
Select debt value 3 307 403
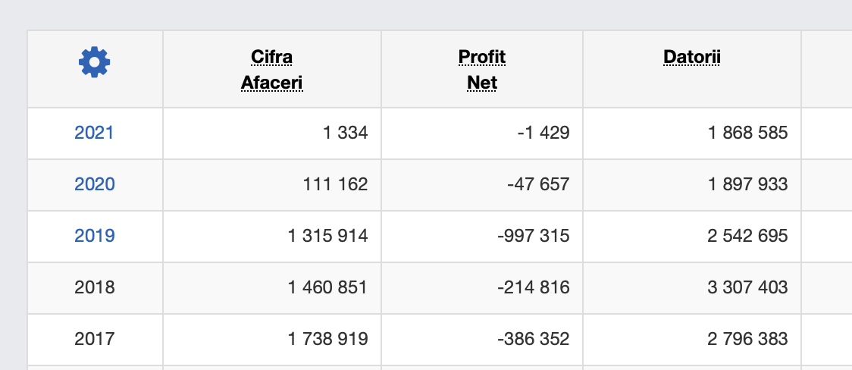click(x=747, y=287)
